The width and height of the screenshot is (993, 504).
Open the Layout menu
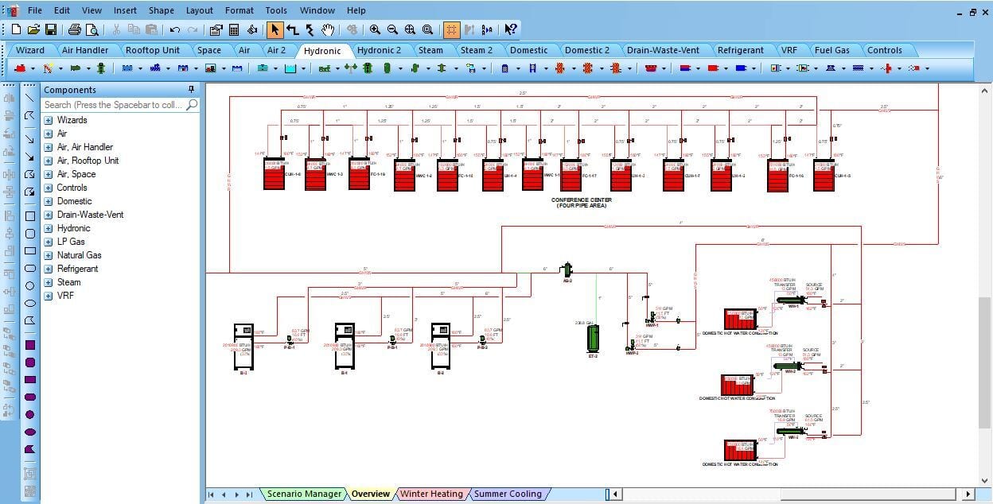tap(199, 10)
